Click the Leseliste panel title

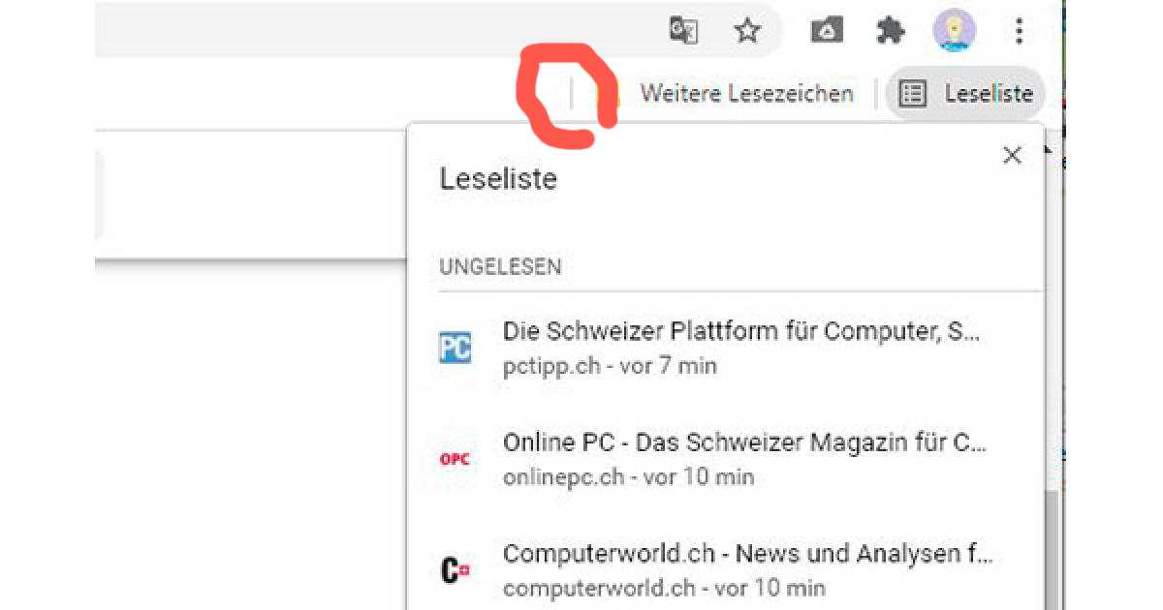click(498, 178)
